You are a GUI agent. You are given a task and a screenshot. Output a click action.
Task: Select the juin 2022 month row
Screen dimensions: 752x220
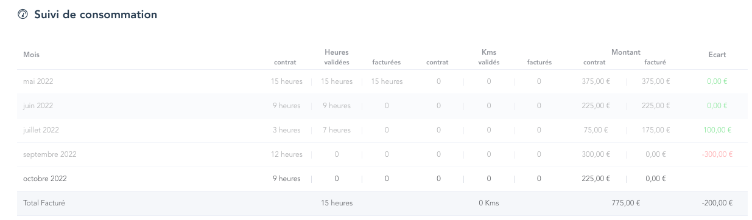coord(382,106)
